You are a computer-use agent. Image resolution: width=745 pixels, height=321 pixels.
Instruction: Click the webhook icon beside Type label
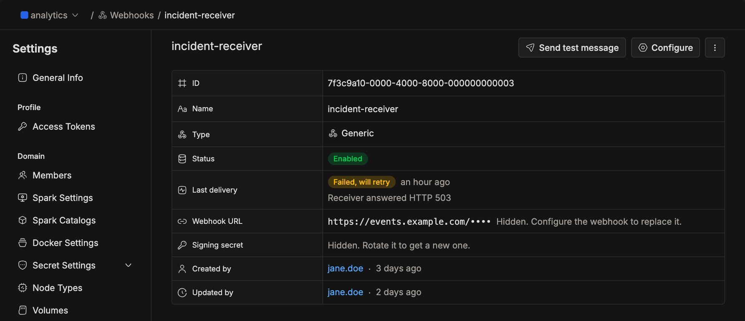click(x=182, y=134)
